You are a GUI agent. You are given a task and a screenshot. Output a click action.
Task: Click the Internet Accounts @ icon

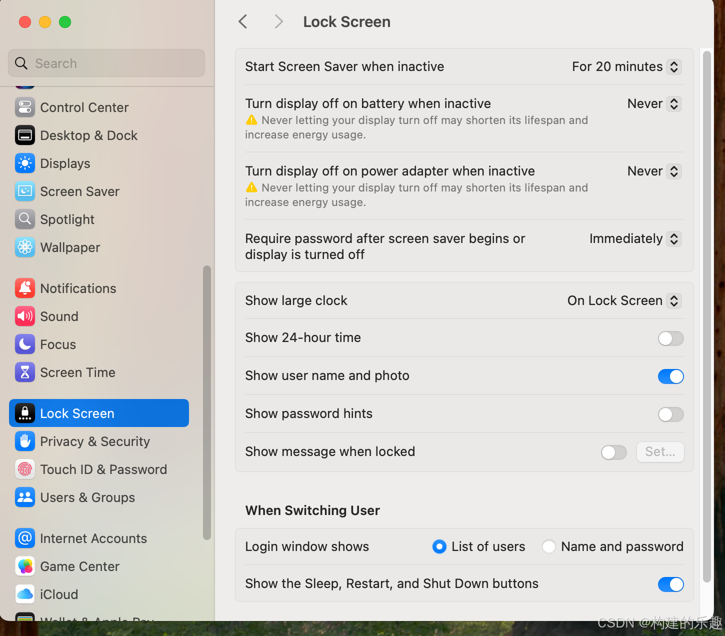click(25, 538)
